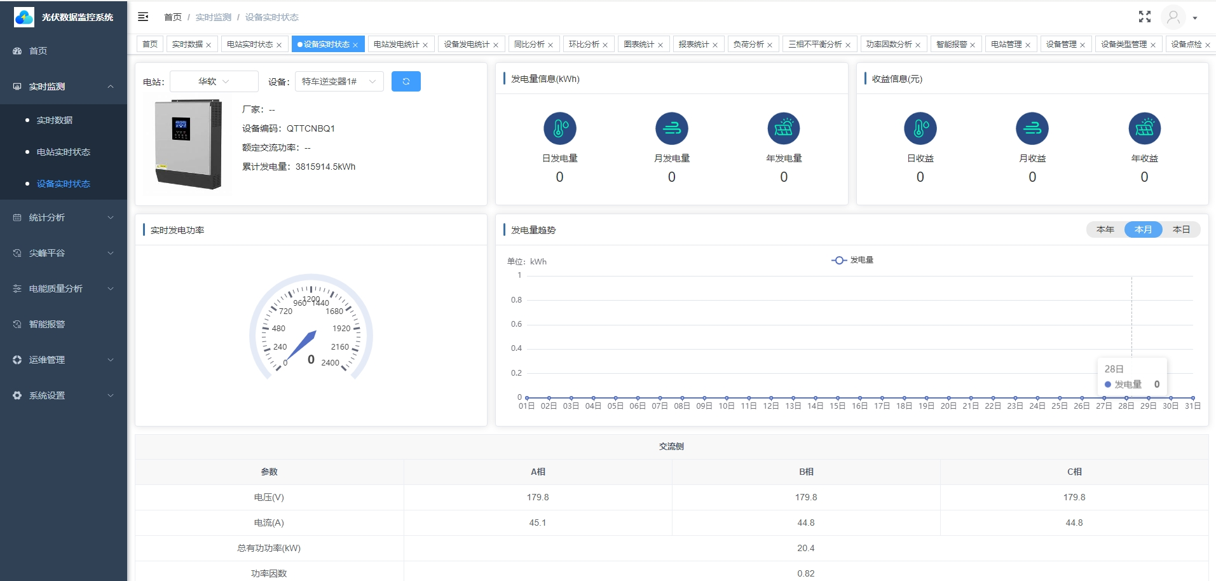Click the 首页 breadcrumb link
Viewport: 1216px width, 581px height.
172,17
